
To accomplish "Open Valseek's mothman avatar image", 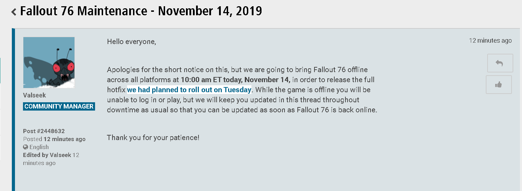I will pyautogui.click(x=49, y=62).
